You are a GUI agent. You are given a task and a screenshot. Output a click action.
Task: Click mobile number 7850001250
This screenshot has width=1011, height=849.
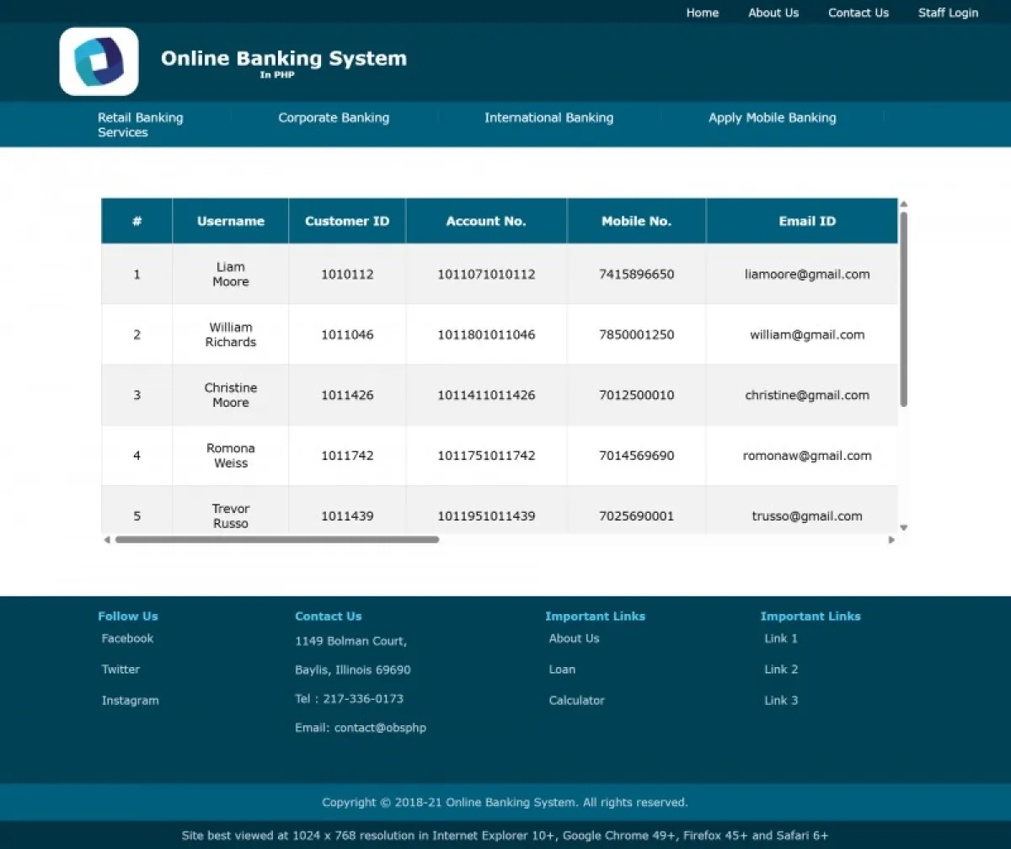[637, 335]
